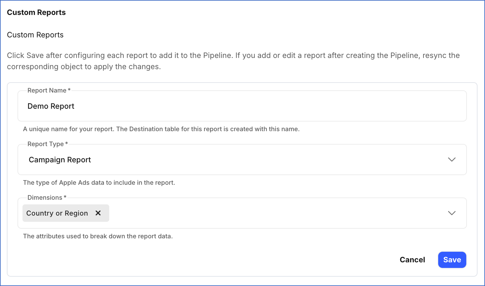Image resolution: width=485 pixels, height=286 pixels.
Task: Focus the Report Name input field
Action: tap(242, 106)
